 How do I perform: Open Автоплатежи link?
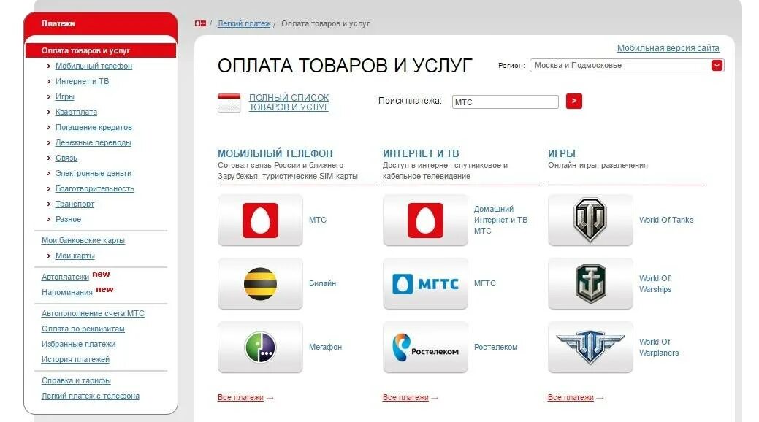coord(65,277)
